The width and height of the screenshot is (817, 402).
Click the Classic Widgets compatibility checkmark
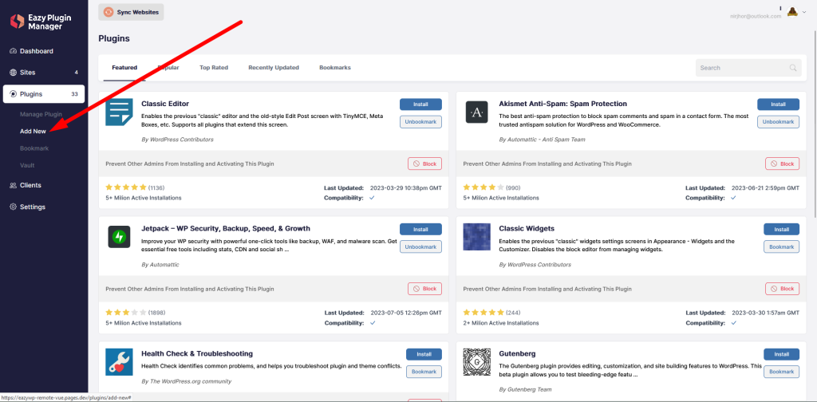click(734, 323)
